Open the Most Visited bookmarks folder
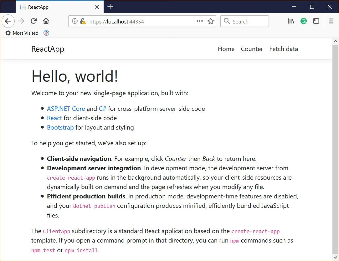339x261 pixels. pos(22,33)
